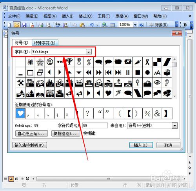Choose the trophy cup symbol
196x191 pixels.
(x=69, y=62)
